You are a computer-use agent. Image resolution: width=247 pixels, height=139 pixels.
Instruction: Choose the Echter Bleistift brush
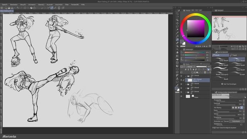[x=220, y=59]
